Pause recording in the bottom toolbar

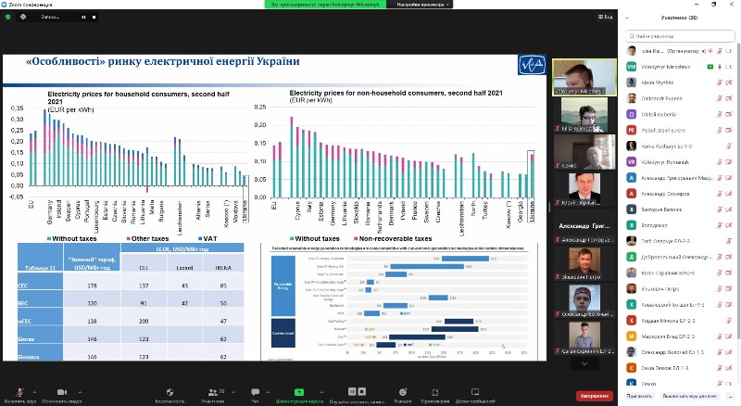(x=352, y=391)
